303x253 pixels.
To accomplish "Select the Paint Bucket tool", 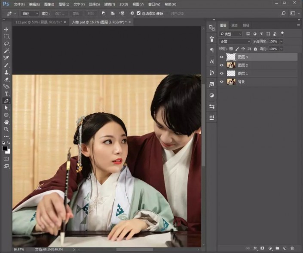I will click(x=6, y=86).
